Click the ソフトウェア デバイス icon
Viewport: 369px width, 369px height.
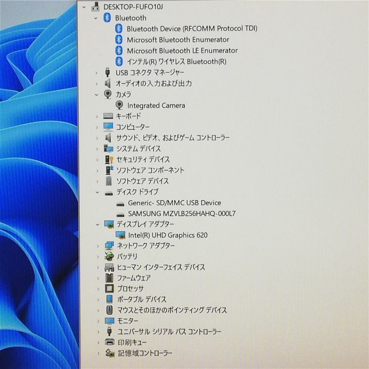109,181
